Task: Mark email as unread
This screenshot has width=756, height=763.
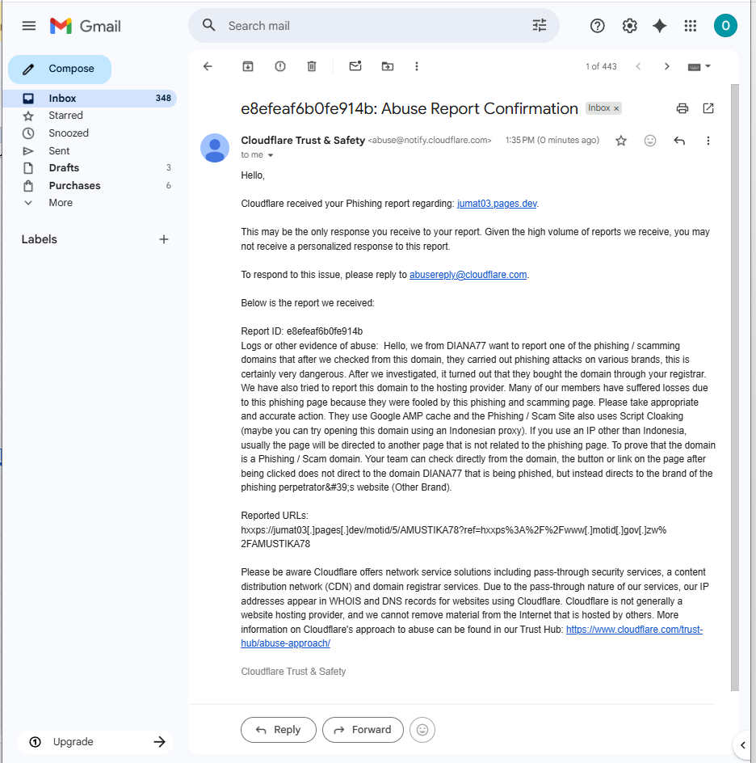Action: point(355,66)
